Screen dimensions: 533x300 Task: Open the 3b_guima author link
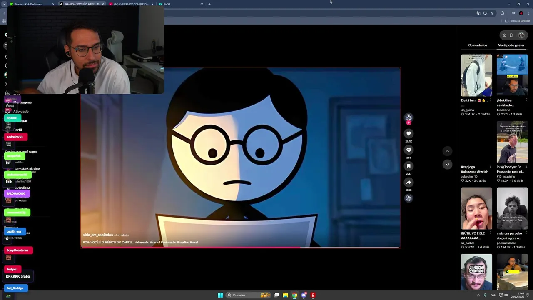tap(468, 110)
